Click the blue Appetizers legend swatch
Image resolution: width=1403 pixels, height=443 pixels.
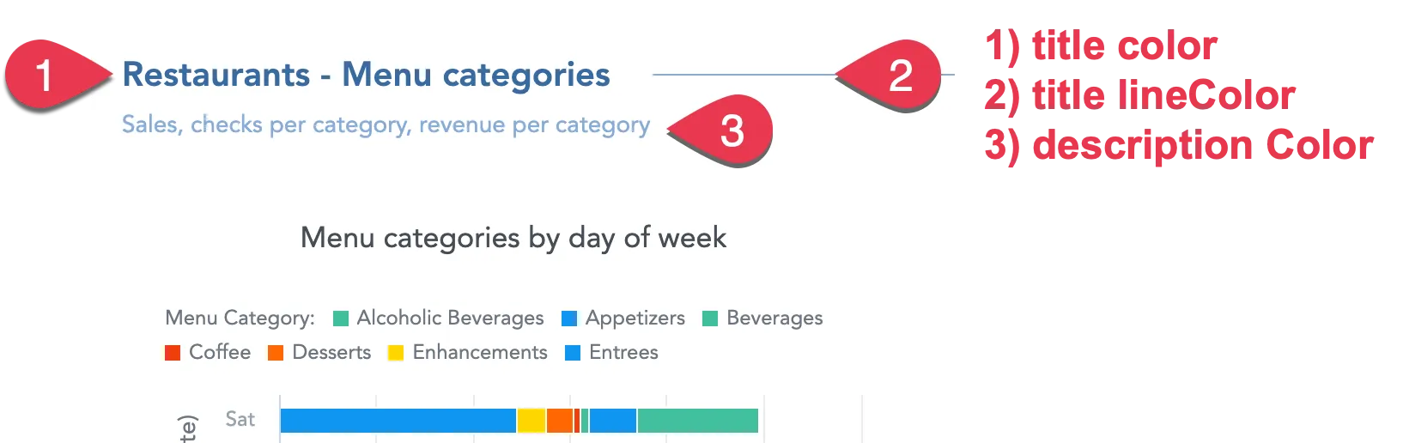[569, 319]
